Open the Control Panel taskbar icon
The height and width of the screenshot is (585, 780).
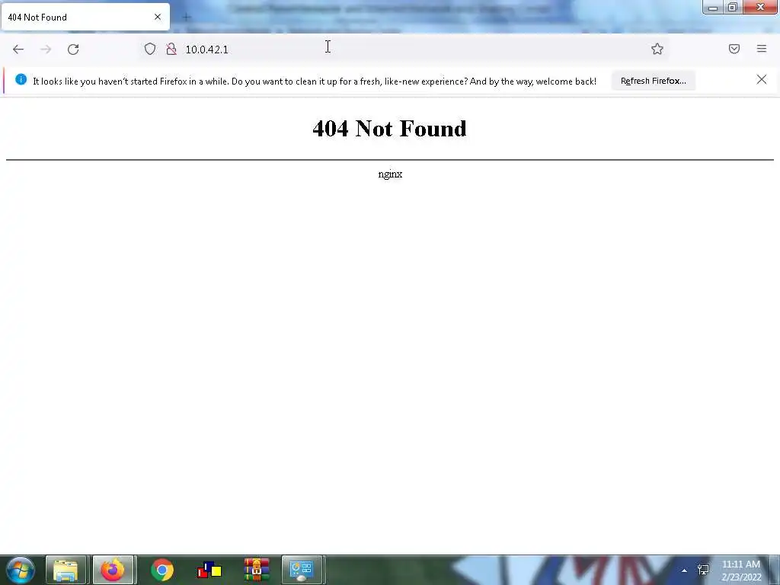click(302, 570)
